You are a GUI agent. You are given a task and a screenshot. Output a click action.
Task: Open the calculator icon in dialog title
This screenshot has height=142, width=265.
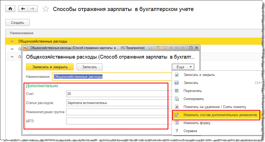[157, 48]
